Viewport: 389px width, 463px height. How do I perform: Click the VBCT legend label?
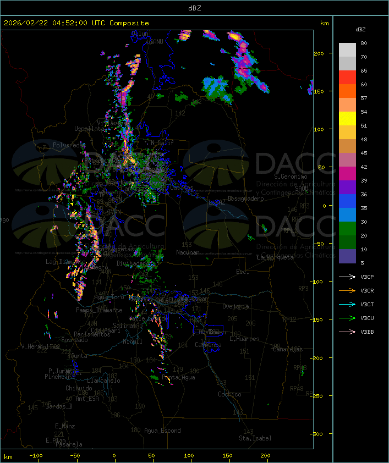tap(367, 304)
